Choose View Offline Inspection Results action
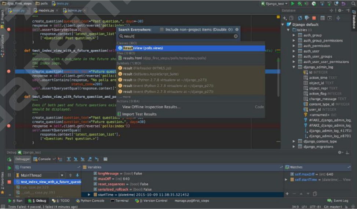357x209 pixels. coord(190,107)
